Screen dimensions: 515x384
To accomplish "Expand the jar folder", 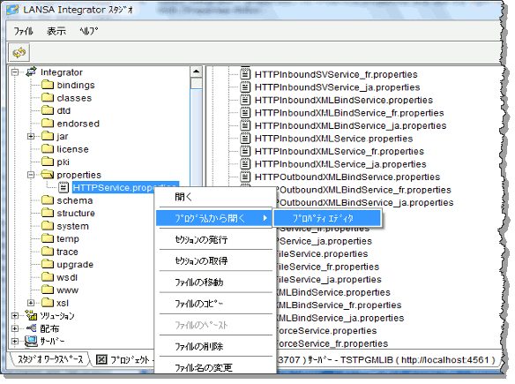I will (31, 136).
